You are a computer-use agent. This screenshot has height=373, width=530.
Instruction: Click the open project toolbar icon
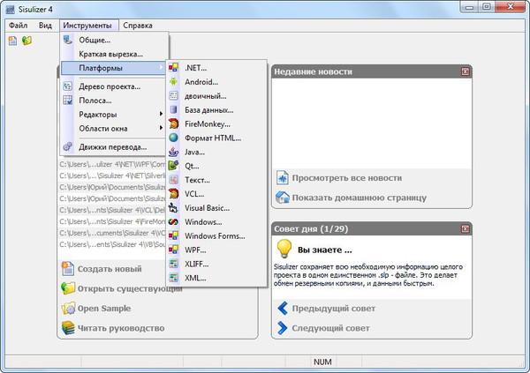coord(26,41)
